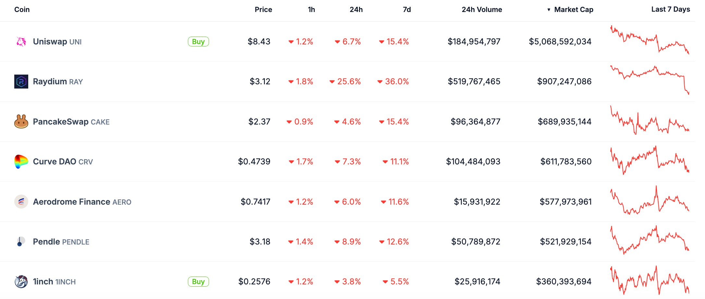Open the Uniswap 7-day sparkline chart
Image resolution: width=705 pixels, height=299 pixels.
click(x=649, y=40)
